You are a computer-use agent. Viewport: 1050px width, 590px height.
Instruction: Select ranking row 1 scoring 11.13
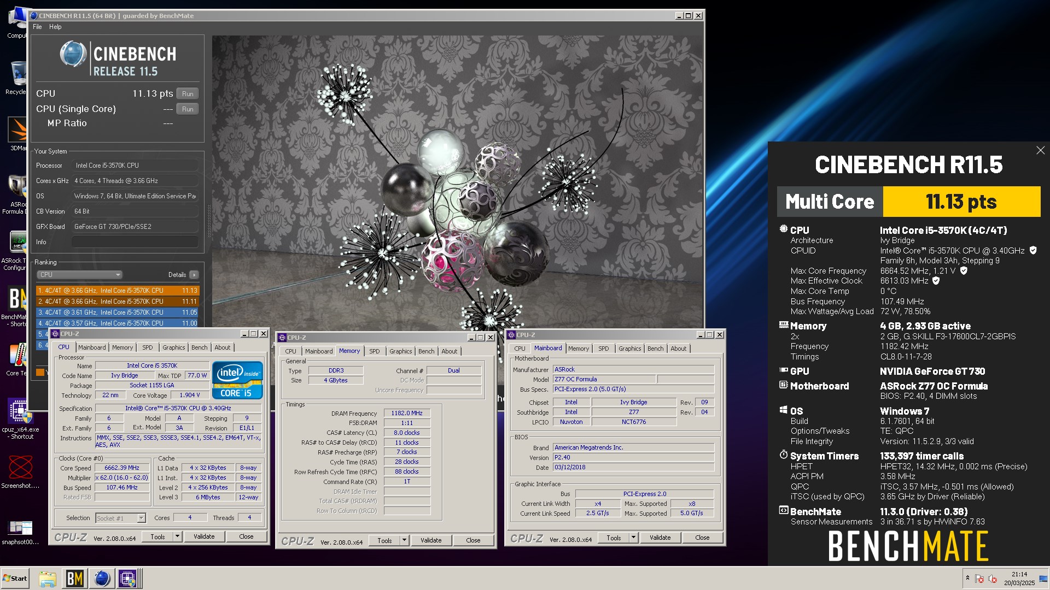(118, 291)
